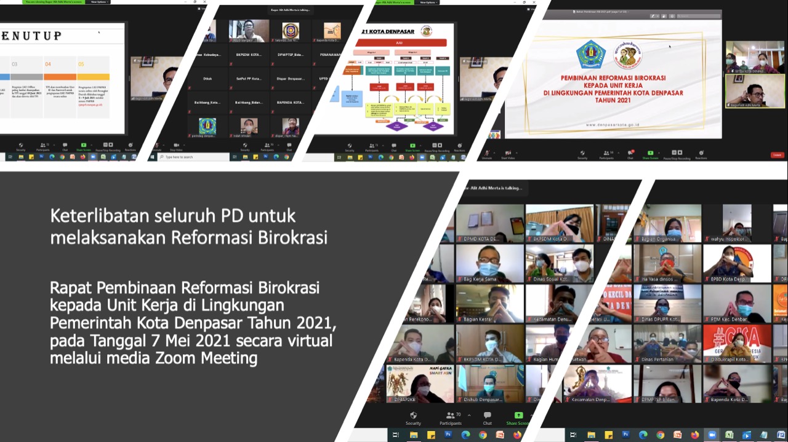Open Participants in the flowchart slide screenshot
The height and width of the screenshot is (442, 788).
coord(372,148)
